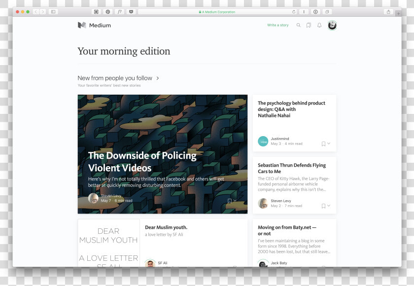414x286 pixels.
Task: Open Jack Baty author name
Action: tap(279, 263)
